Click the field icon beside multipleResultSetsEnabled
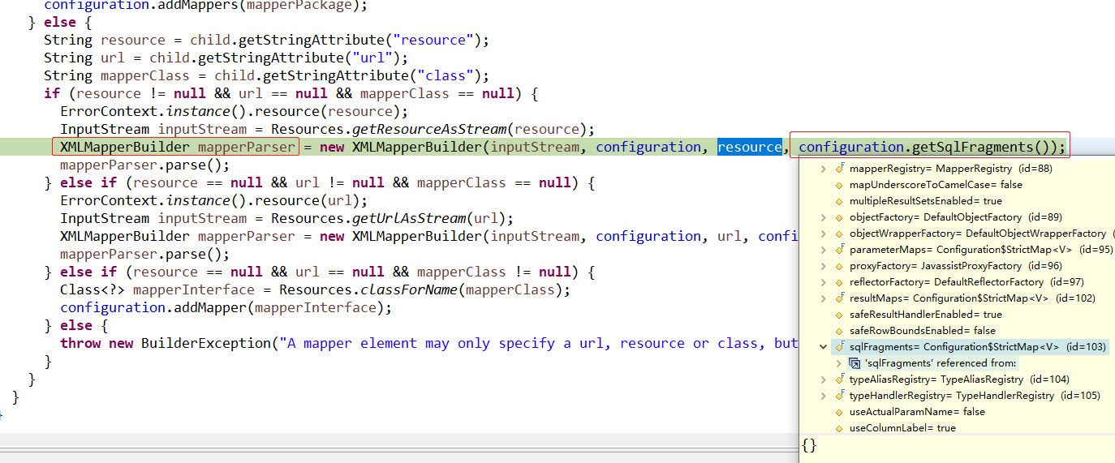Screen dimensions: 1115x463 [841, 201]
